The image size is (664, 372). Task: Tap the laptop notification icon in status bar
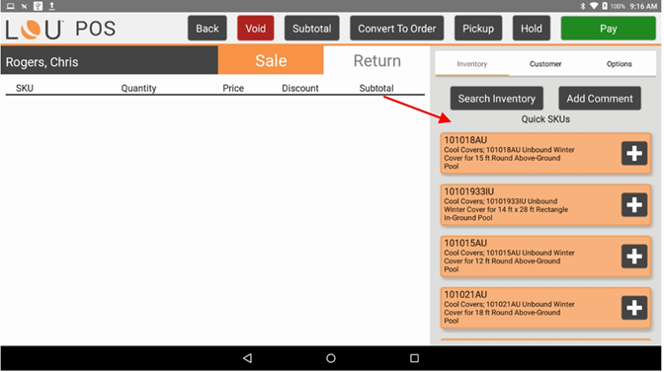[x=11, y=6]
